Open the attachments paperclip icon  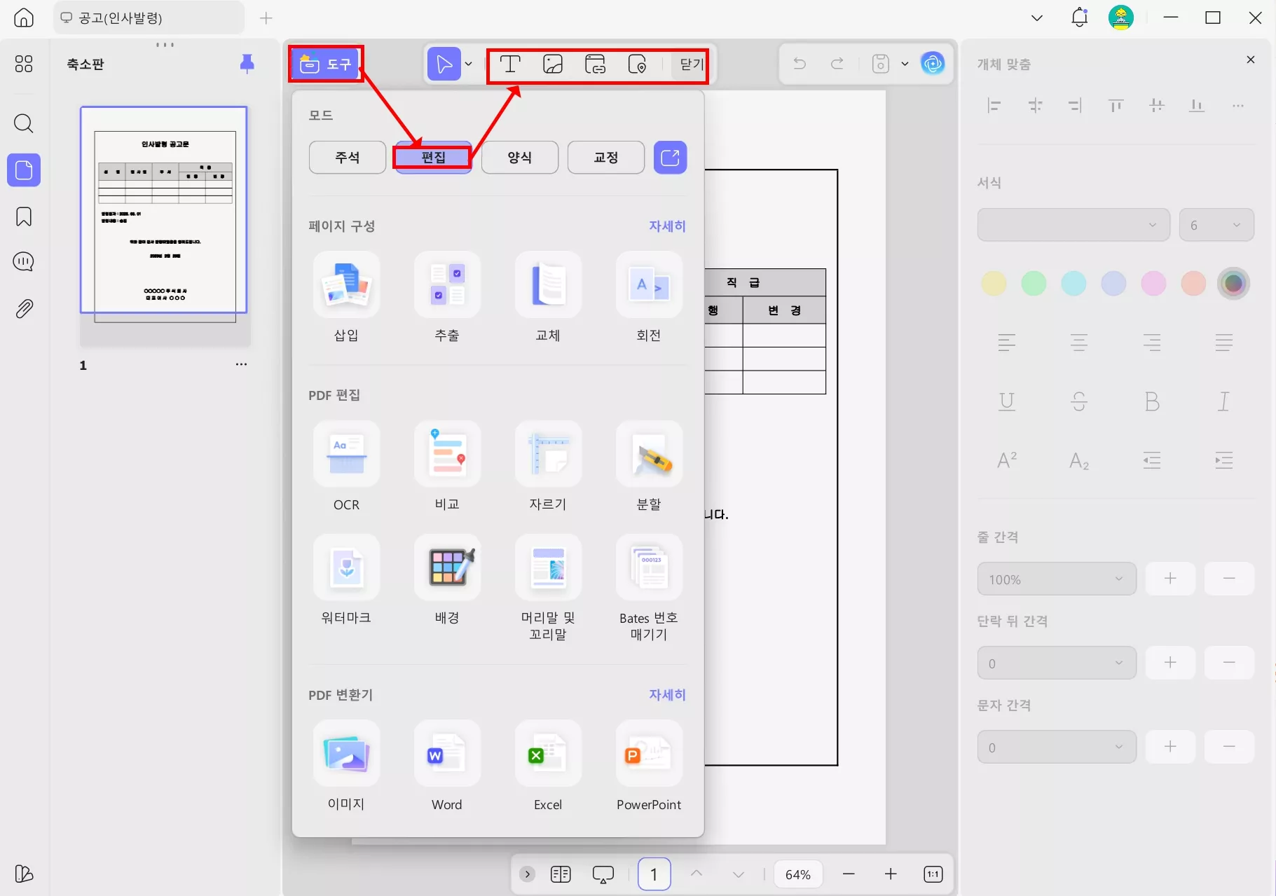(x=24, y=308)
